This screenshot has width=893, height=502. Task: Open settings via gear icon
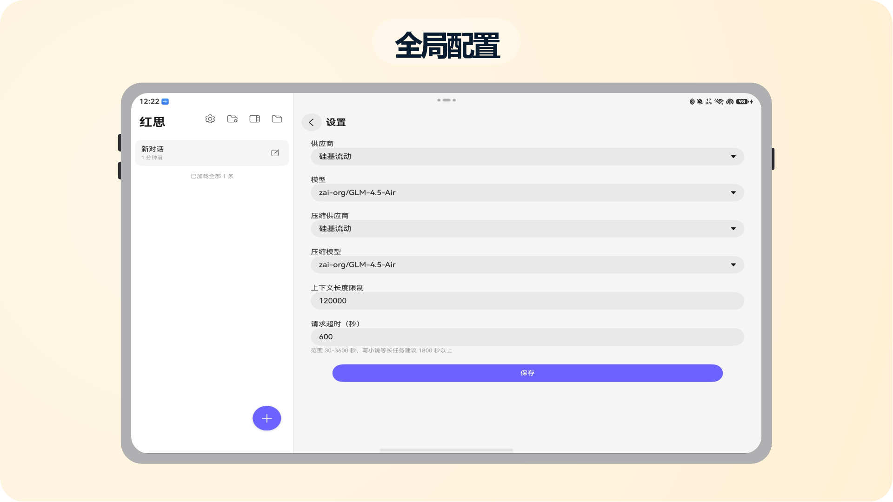(x=210, y=119)
